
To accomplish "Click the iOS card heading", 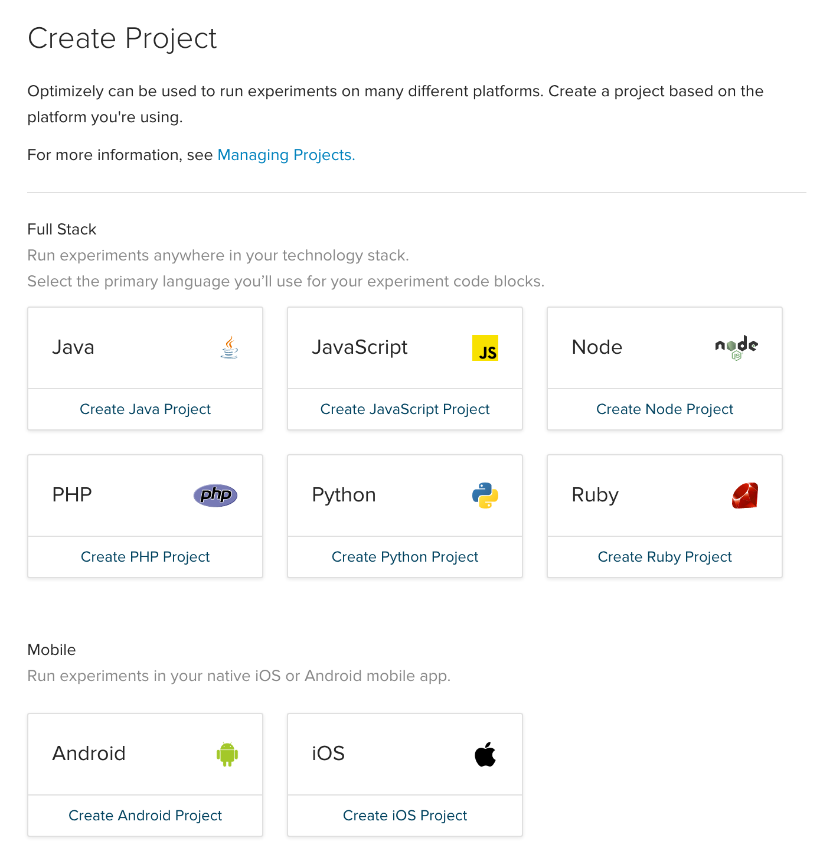I will (328, 754).
